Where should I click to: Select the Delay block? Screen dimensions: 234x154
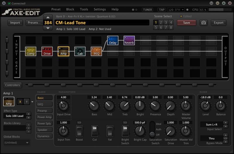[x=113, y=41]
